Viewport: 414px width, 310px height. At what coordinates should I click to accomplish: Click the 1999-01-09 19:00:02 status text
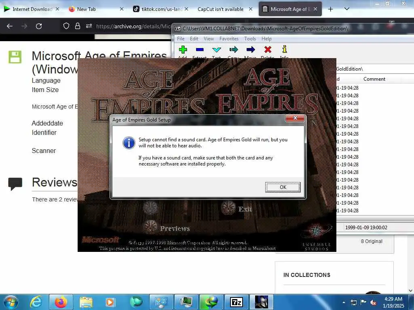click(366, 228)
